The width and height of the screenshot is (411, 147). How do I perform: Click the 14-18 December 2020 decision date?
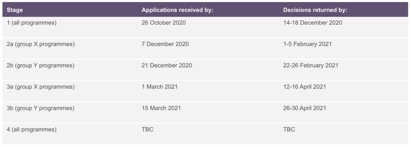click(x=312, y=23)
